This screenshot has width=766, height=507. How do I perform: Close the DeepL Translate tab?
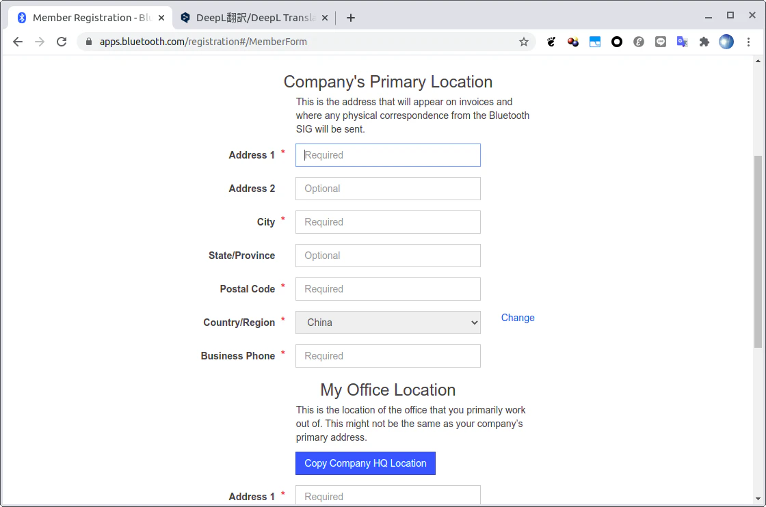pyautogui.click(x=325, y=18)
